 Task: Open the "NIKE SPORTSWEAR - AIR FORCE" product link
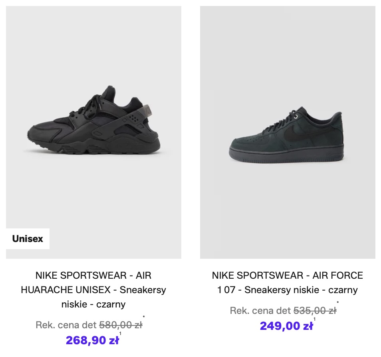pos(288,276)
